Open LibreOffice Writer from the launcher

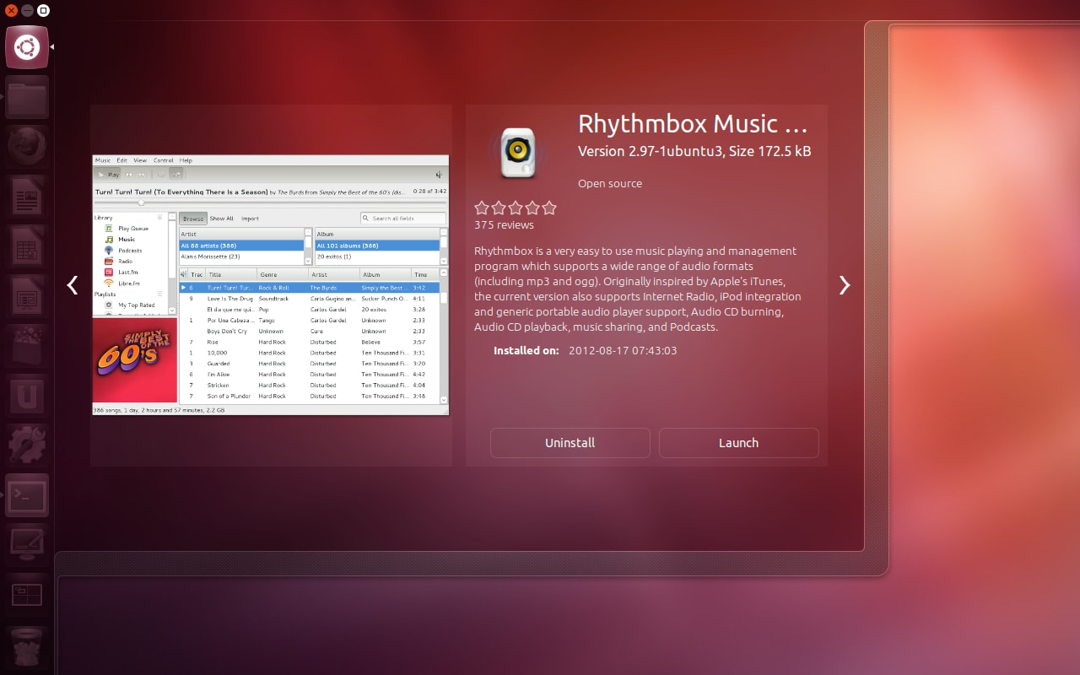(27, 197)
